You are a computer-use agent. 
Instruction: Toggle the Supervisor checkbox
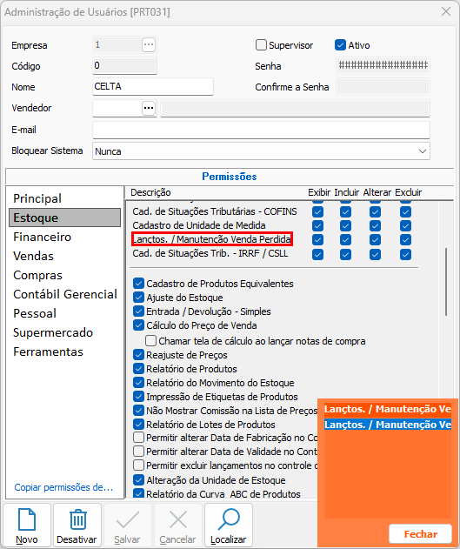[261, 45]
